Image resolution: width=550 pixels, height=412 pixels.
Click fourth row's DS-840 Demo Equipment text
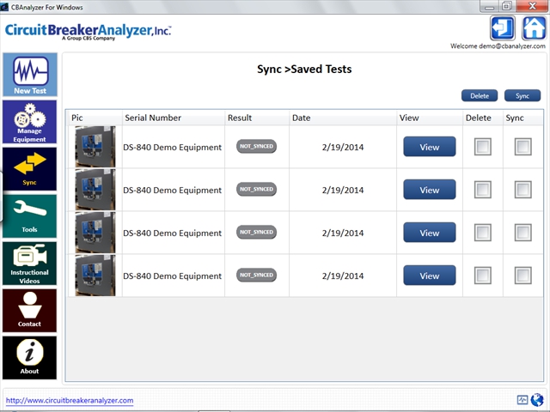click(172, 276)
